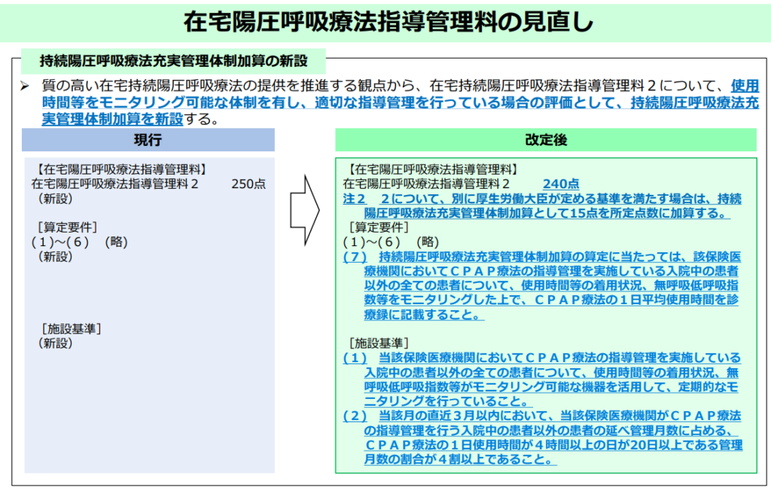The height and width of the screenshot is (493, 771).
Task: Click the [算定要件] label in the 改定後 panel
Action: pos(378,227)
